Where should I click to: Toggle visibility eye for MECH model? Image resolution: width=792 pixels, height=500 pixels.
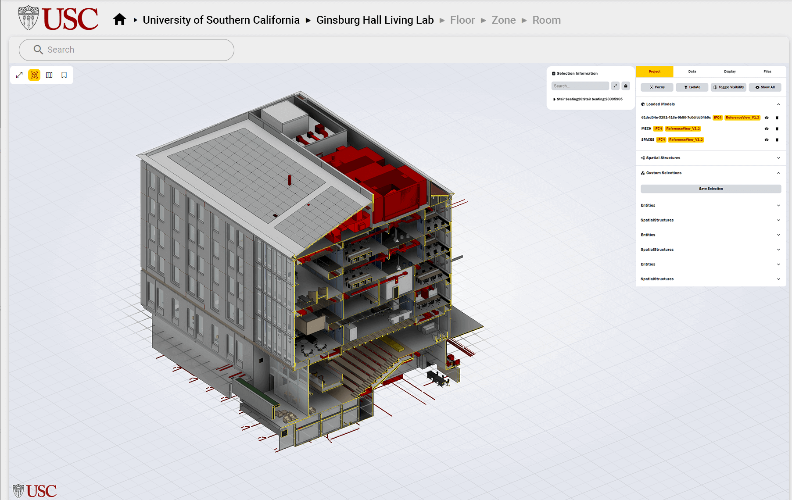[767, 129]
